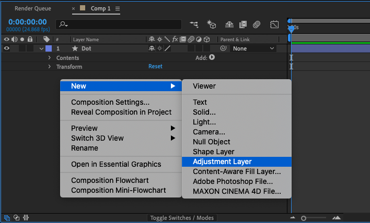370x223 pixels.
Task: Click the layer search input field
Action: coord(119,24)
